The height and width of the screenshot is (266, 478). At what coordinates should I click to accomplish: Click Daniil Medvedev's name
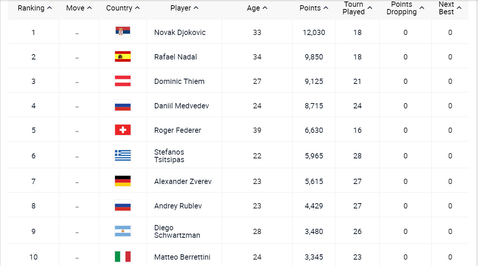(181, 106)
